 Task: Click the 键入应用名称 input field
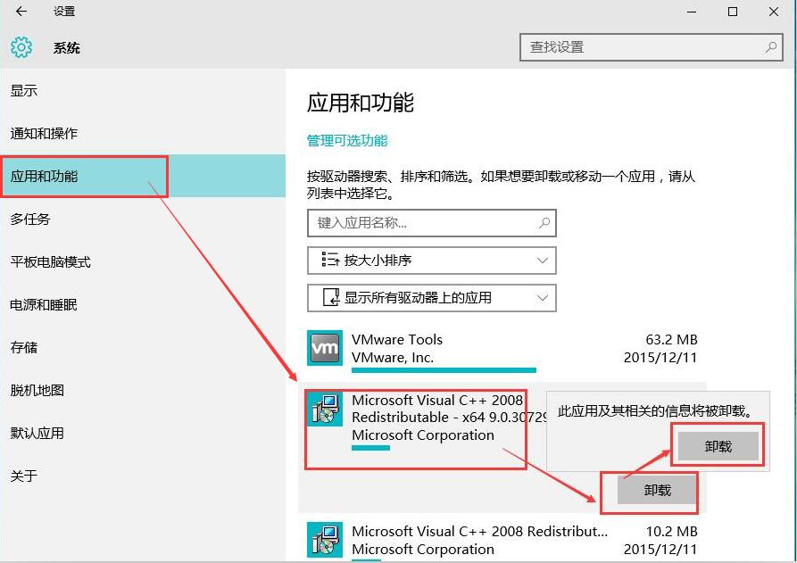[x=432, y=222]
